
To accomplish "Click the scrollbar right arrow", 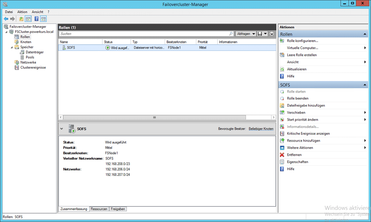I will [274, 118].
